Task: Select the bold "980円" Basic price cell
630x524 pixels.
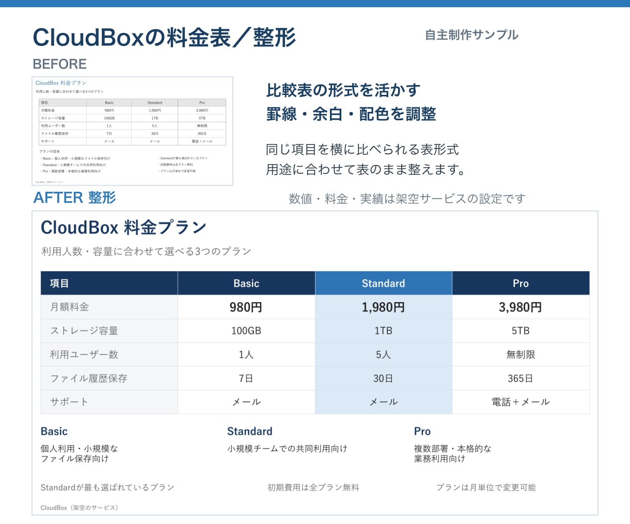Action: [x=246, y=307]
